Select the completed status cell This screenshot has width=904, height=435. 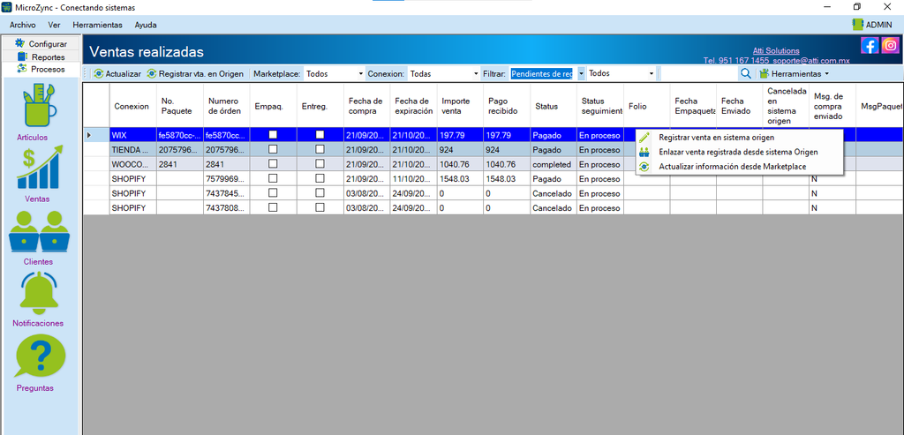click(554, 164)
